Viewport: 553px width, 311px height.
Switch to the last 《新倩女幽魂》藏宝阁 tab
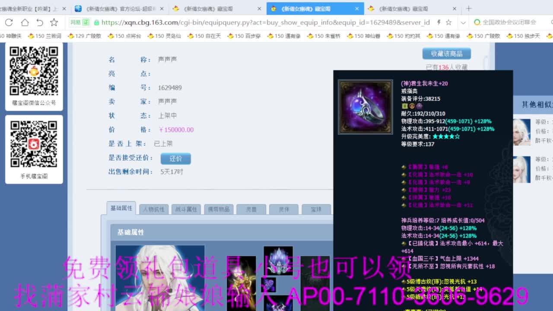point(413,9)
